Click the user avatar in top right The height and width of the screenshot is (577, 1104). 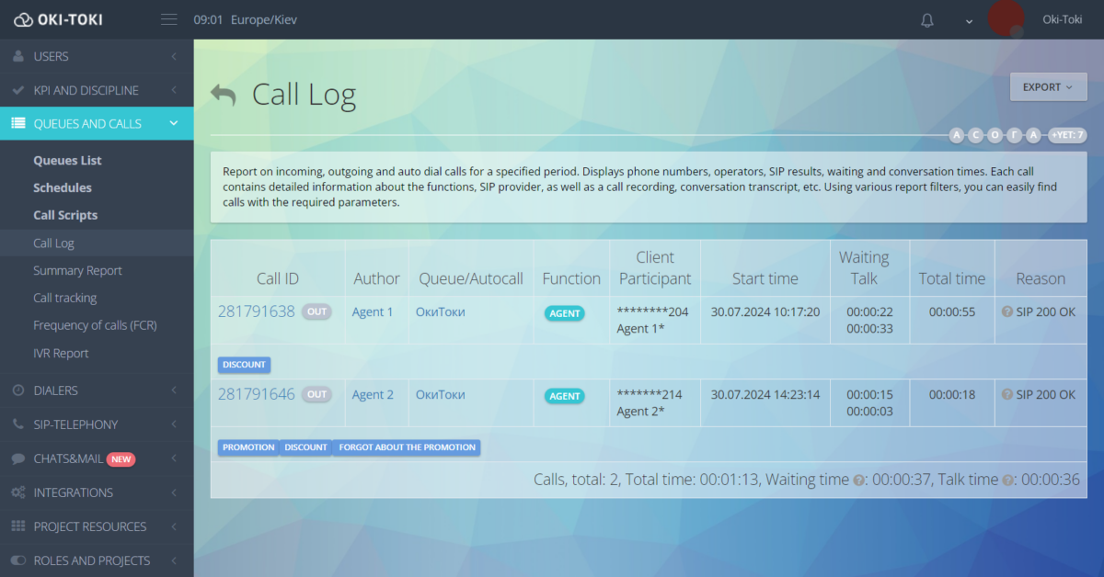[x=1006, y=19]
